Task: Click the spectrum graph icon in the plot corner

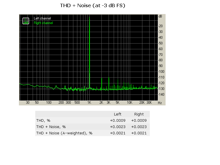Action: (26, 21)
